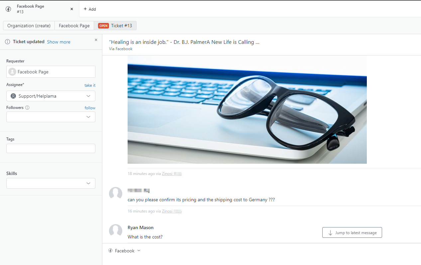421x265 pixels.
Task: Click the Show more link
Action: tap(58, 42)
